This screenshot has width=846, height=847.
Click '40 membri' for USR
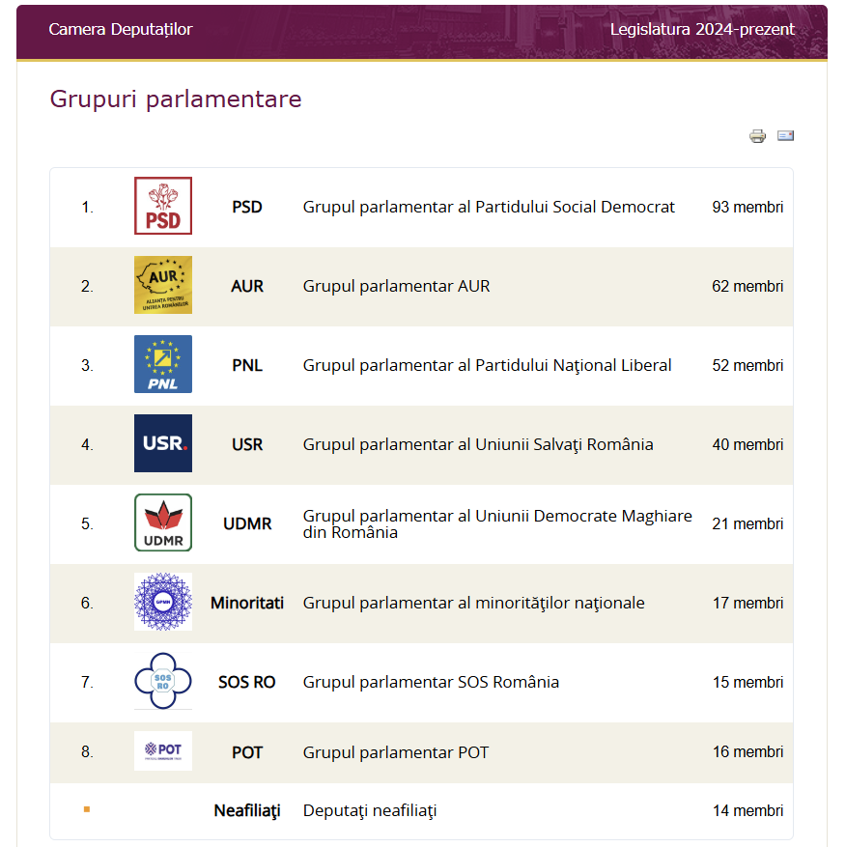[x=747, y=444]
